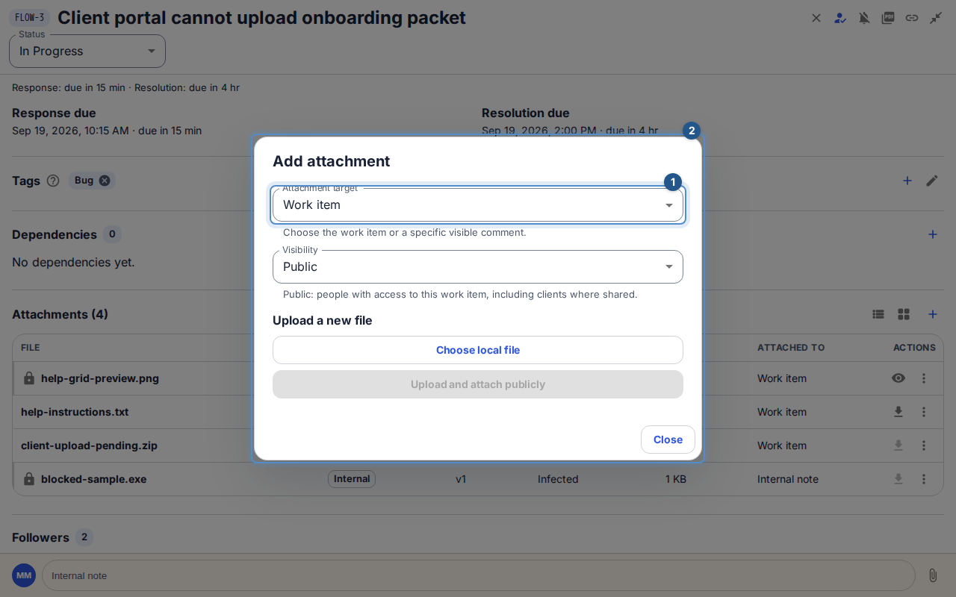The width and height of the screenshot is (956, 597).
Task: Download help-instructions.txt with its download icon
Action: (x=898, y=412)
